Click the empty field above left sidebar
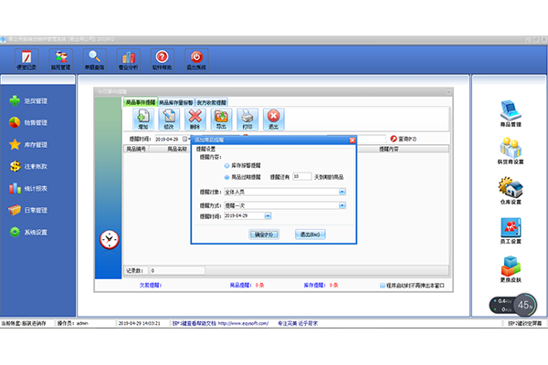The width and height of the screenshot is (548, 365). 37,80
